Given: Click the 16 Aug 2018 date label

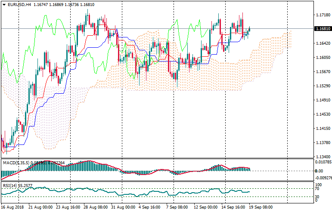Looking at the screenshot, I should [x=12, y=207].
